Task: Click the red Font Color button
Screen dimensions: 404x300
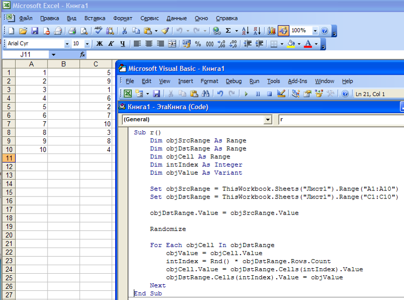Action: [x=308, y=44]
